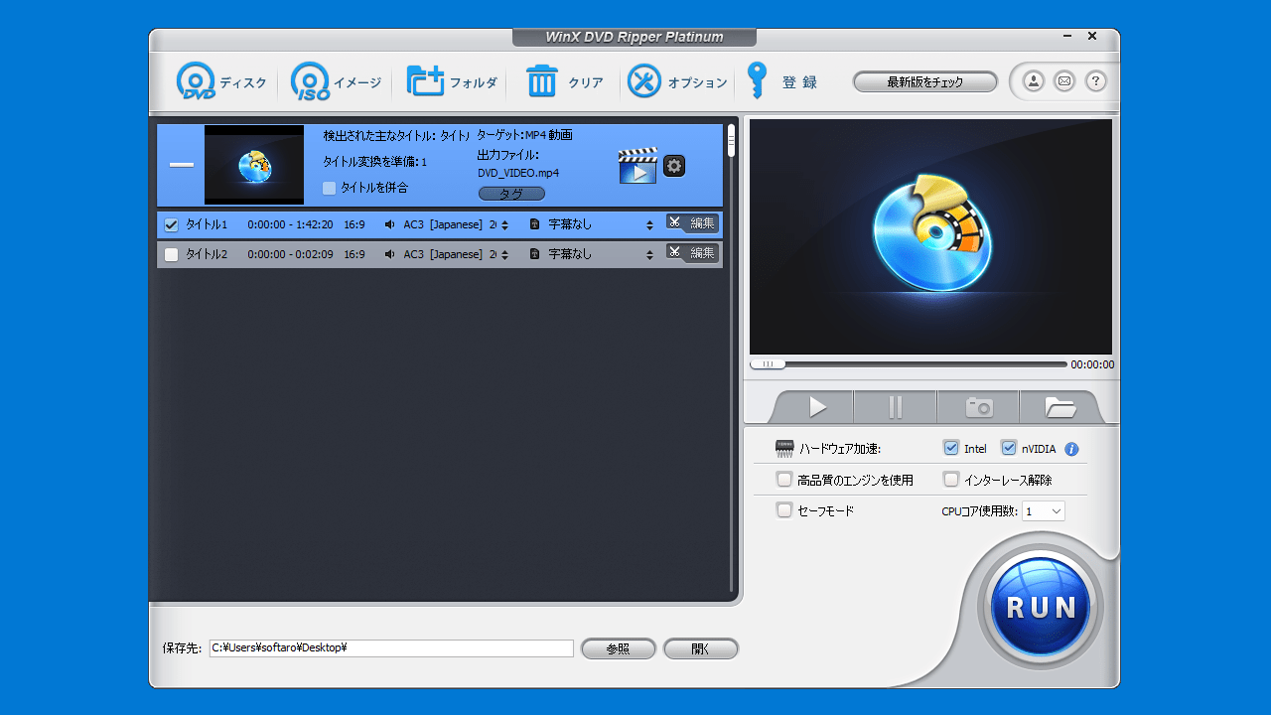Screen dimensions: 1271x715
Task: Open the DVD Disc source button
Action: click(x=220, y=82)
